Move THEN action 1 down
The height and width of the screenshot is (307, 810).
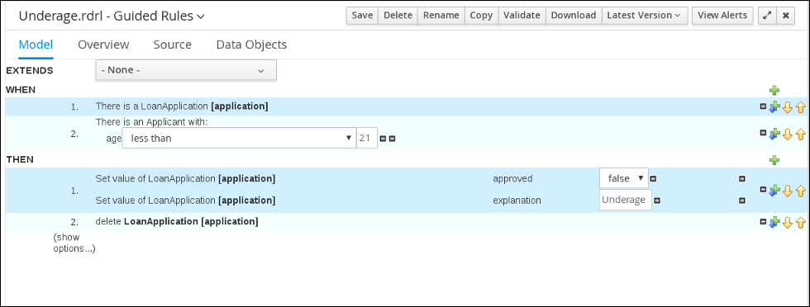787,191
